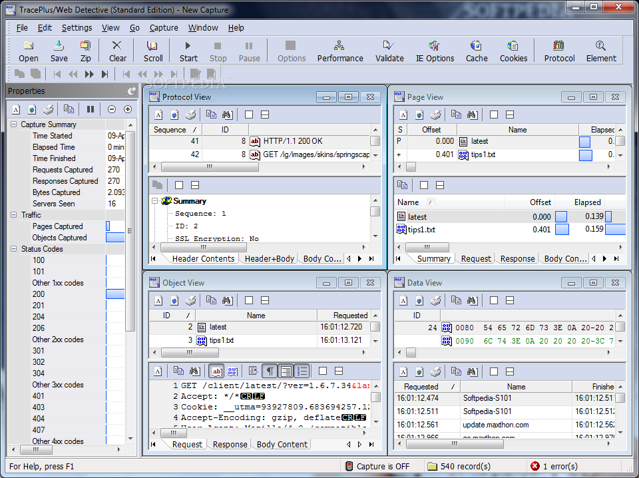The image size is (639, 478).
Task: Switch to Header+Body tab in Protocol View
Action: [x=269, y=259]
